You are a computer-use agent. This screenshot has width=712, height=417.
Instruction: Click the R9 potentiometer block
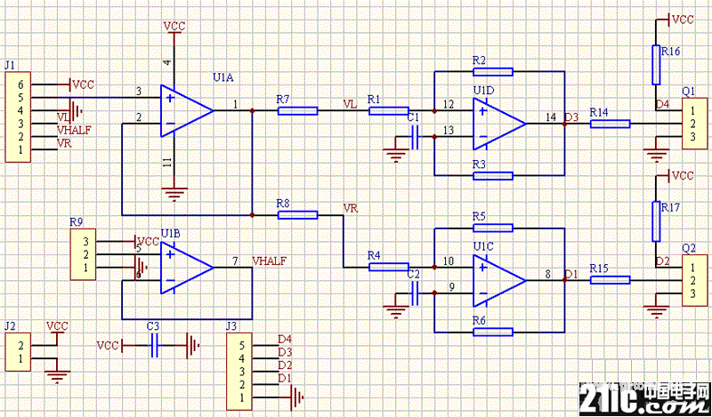(85, 254)
